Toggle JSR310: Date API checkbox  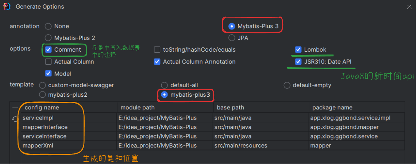coord(298,62)
